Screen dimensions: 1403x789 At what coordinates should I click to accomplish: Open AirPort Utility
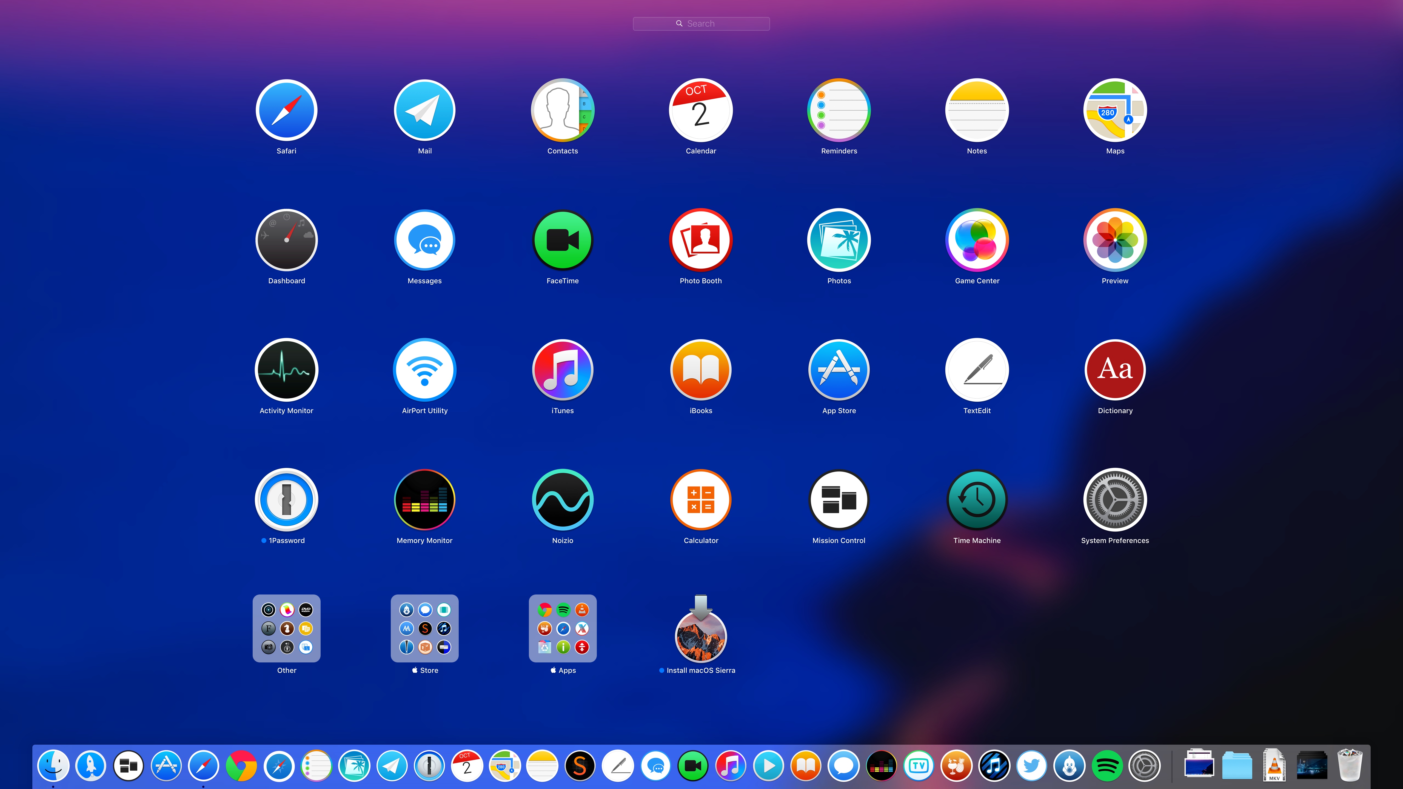coord(425,370)
